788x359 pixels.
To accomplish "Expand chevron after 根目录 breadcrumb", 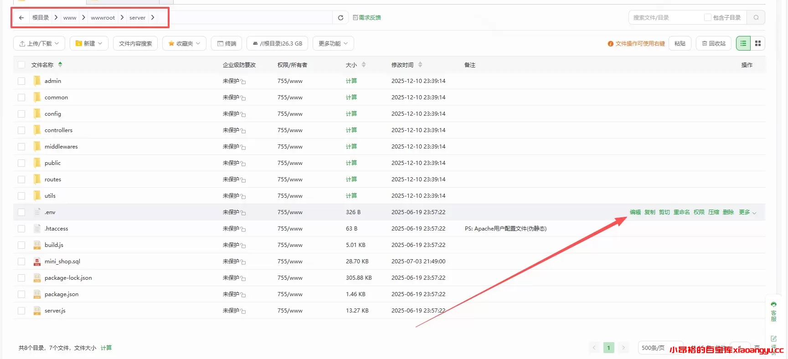I will click(x=56, y=17).
